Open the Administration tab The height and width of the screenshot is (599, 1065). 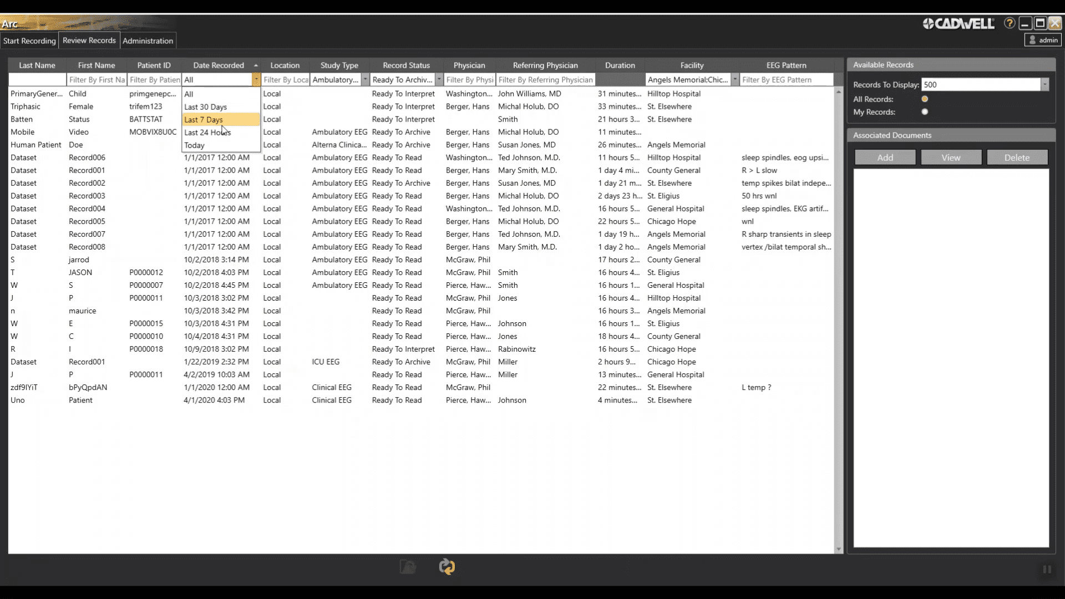click(x=148, y=40)
